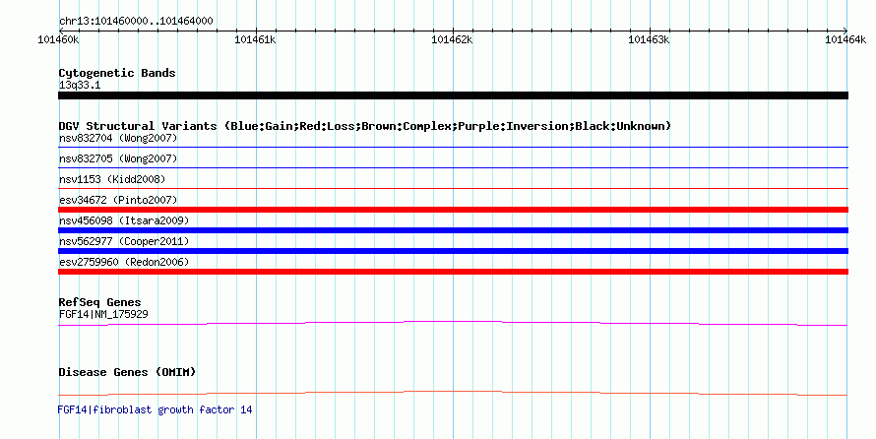
Task: Select the 101462k ruler label
Action: pos(453,39)
